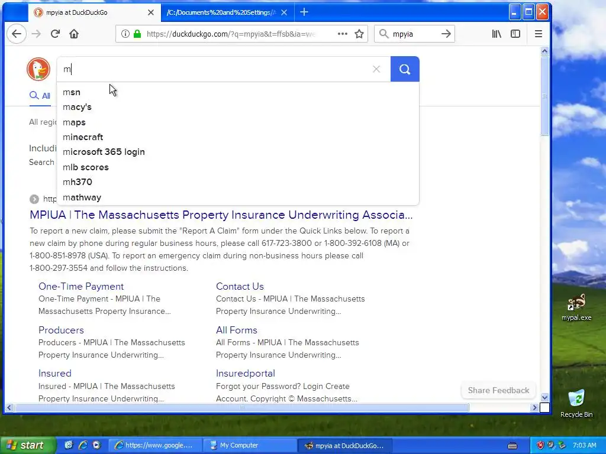
Task: Click the horizontal scrollbar right arrow
Action: (x=534, y=407)
